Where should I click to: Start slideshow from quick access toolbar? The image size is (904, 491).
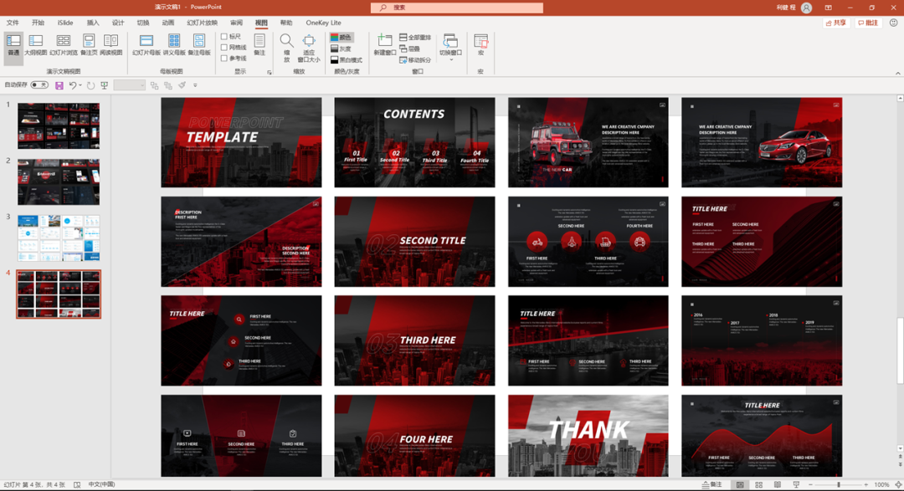(x=105, y=85)
